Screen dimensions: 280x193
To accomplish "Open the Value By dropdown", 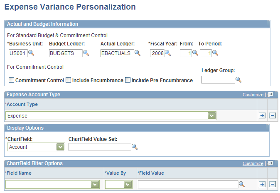I will pyautogui.click(x=128, y=184).
